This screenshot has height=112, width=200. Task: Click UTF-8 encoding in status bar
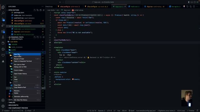pos(109,111)
